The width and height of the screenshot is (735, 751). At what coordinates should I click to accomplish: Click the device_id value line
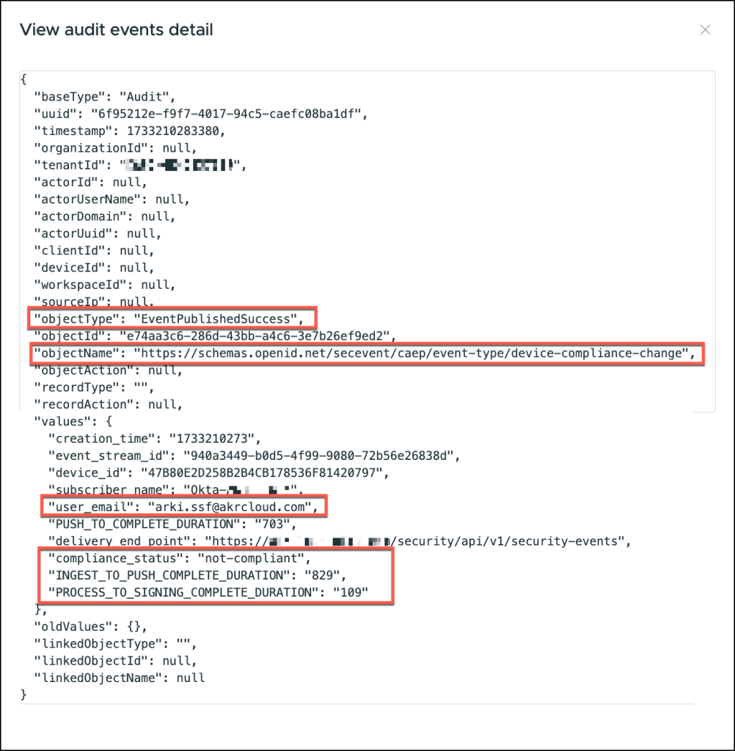pyautogui.click(x=231, y=472)
